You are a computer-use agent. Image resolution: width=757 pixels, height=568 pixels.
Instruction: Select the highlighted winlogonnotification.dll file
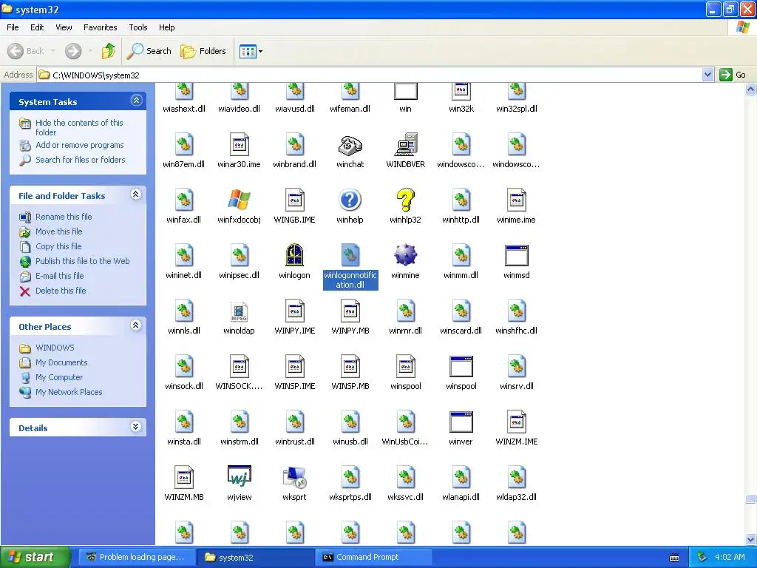(x=350, y=266)
